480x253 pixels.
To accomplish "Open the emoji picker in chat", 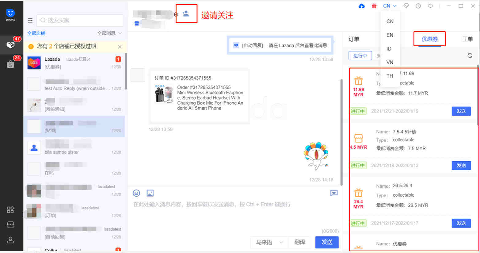I will click(136, 193).
